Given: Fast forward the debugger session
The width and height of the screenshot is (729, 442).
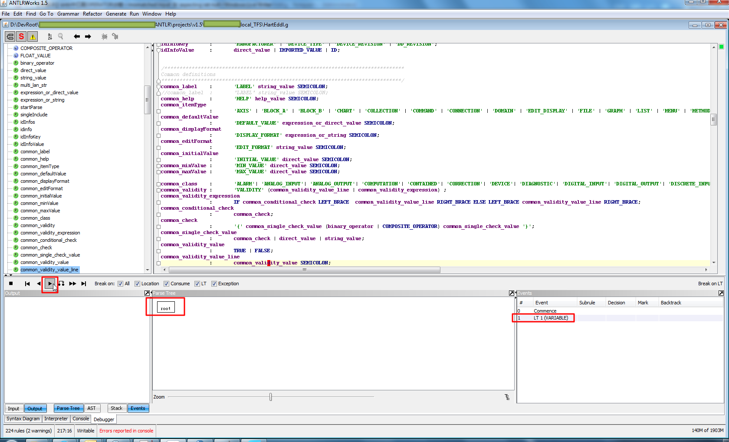Looking at the screenshot, I should tap(72, 284).
